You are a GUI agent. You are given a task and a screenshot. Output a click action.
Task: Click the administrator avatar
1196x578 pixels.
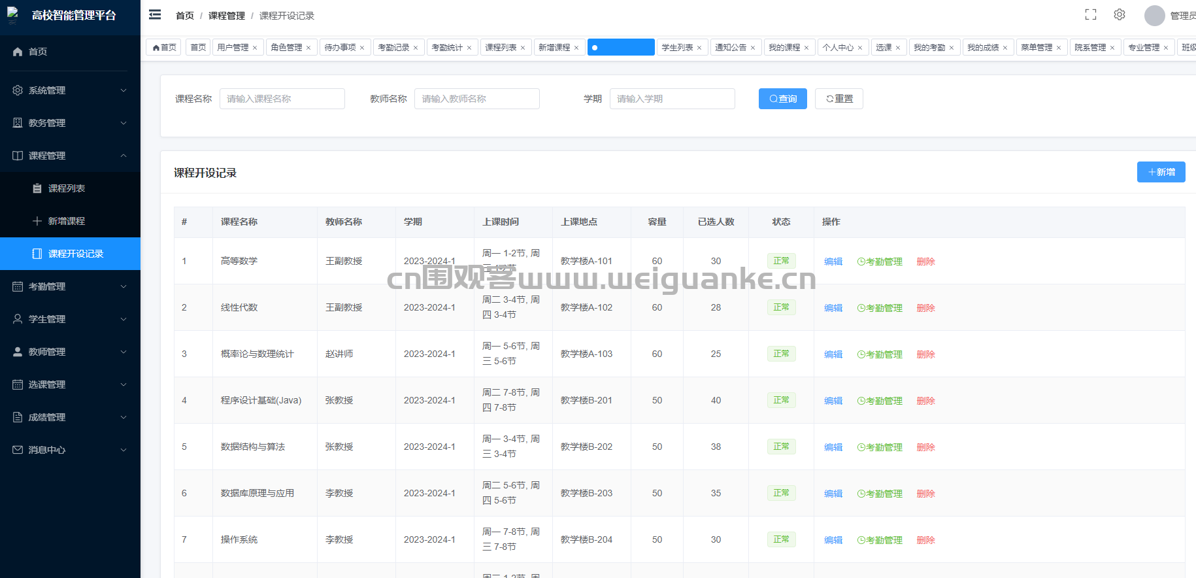point(1154,16)
